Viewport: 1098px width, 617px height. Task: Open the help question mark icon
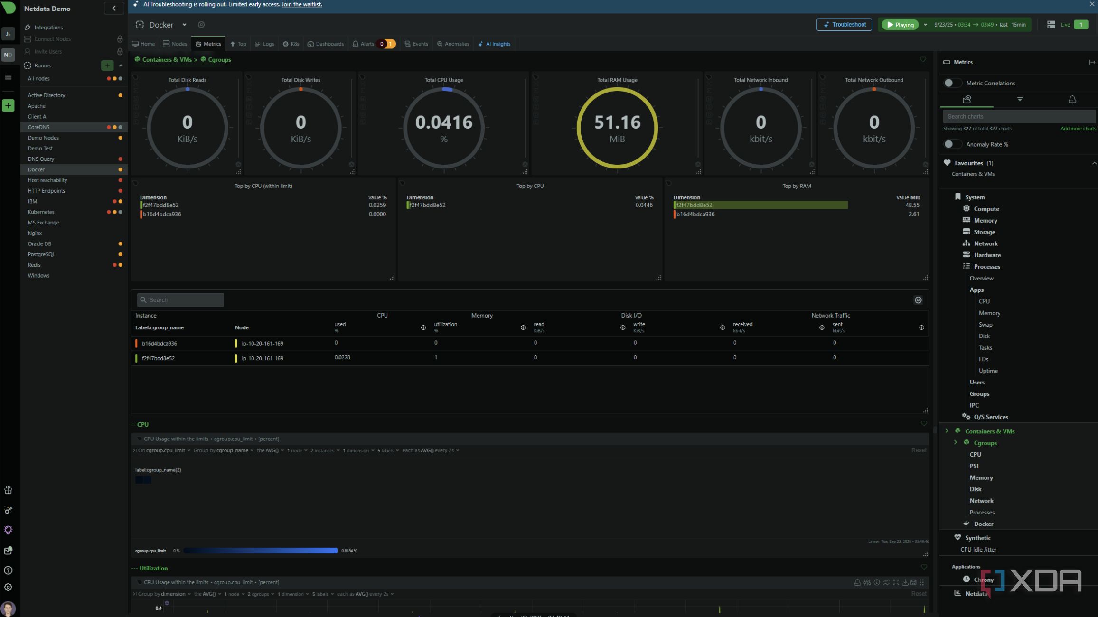8,570
